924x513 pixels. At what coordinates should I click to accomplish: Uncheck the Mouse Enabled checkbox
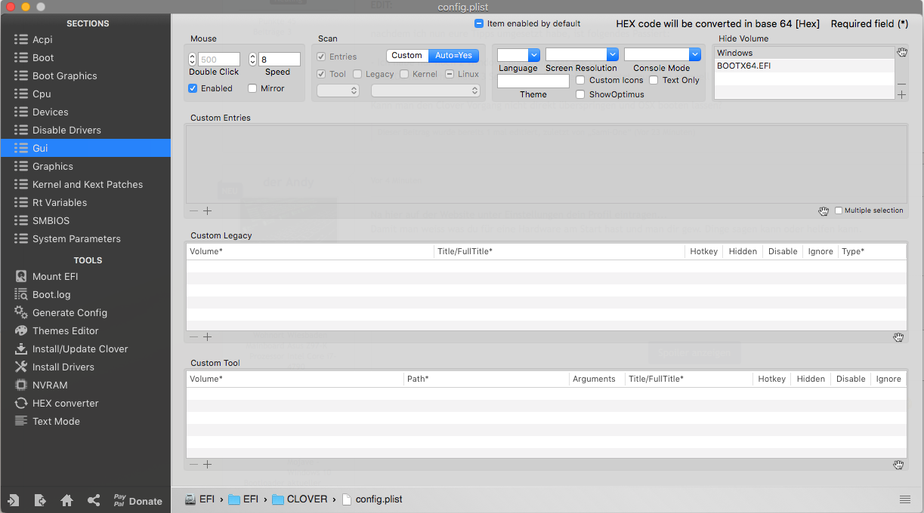(x=193, y=88)
